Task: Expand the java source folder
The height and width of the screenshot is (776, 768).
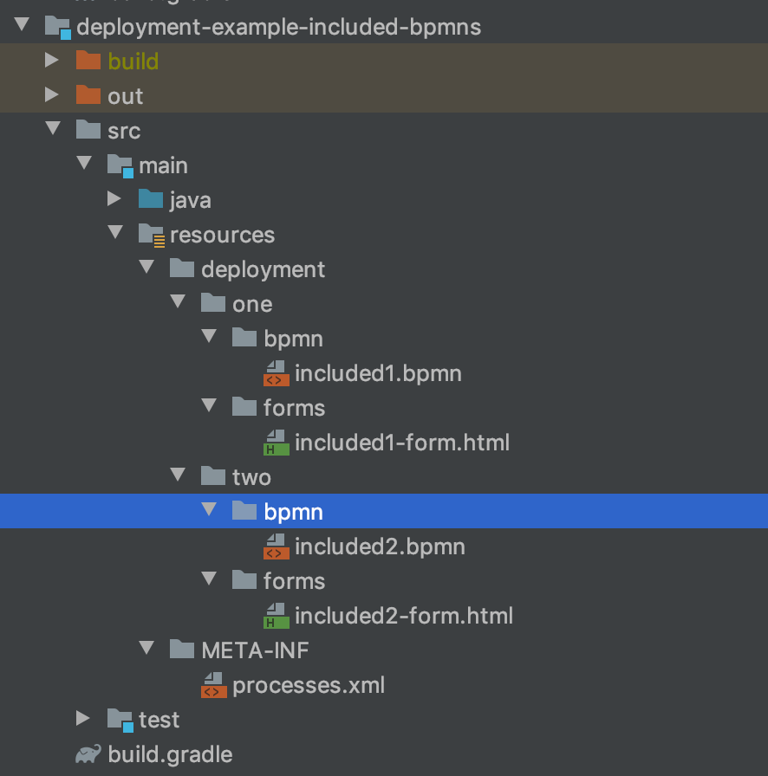Action: click(114, 199)
